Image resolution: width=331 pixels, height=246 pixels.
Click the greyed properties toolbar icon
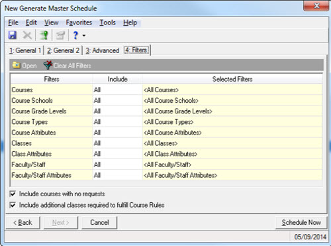[60, 35]
